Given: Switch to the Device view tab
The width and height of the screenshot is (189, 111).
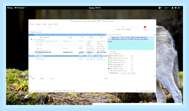Looking at the screenshot, I should [35, 32].
